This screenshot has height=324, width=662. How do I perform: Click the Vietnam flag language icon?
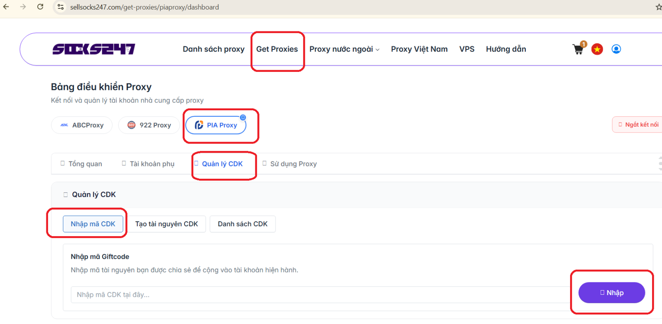click(597, 50)
